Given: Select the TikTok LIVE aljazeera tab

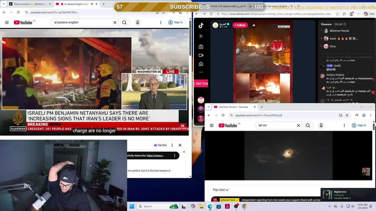Looking at the screenshot, I should tap(226, 6).
